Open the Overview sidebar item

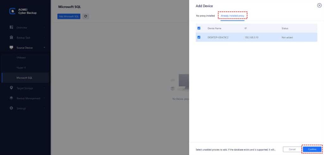(x=22, y=27)
